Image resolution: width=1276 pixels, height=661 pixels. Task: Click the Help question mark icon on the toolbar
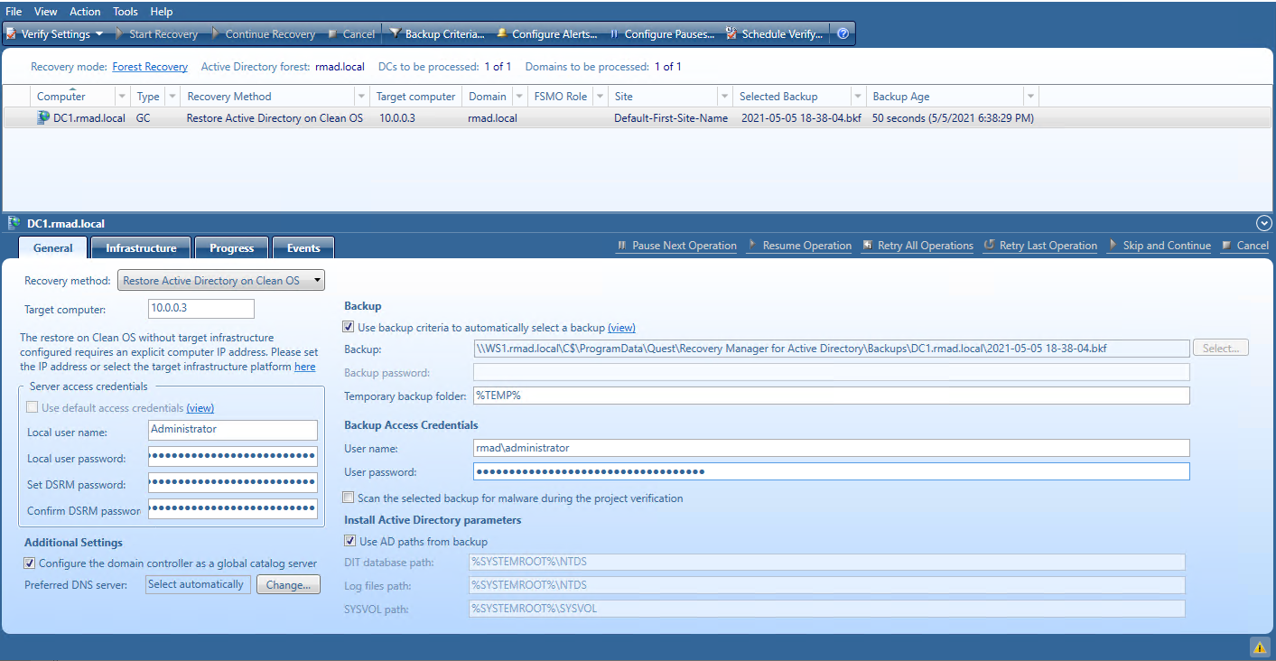pos(843,33)
